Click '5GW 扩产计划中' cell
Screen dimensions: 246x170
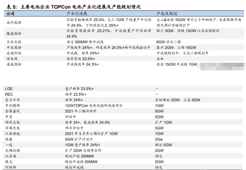pos(79,139)
